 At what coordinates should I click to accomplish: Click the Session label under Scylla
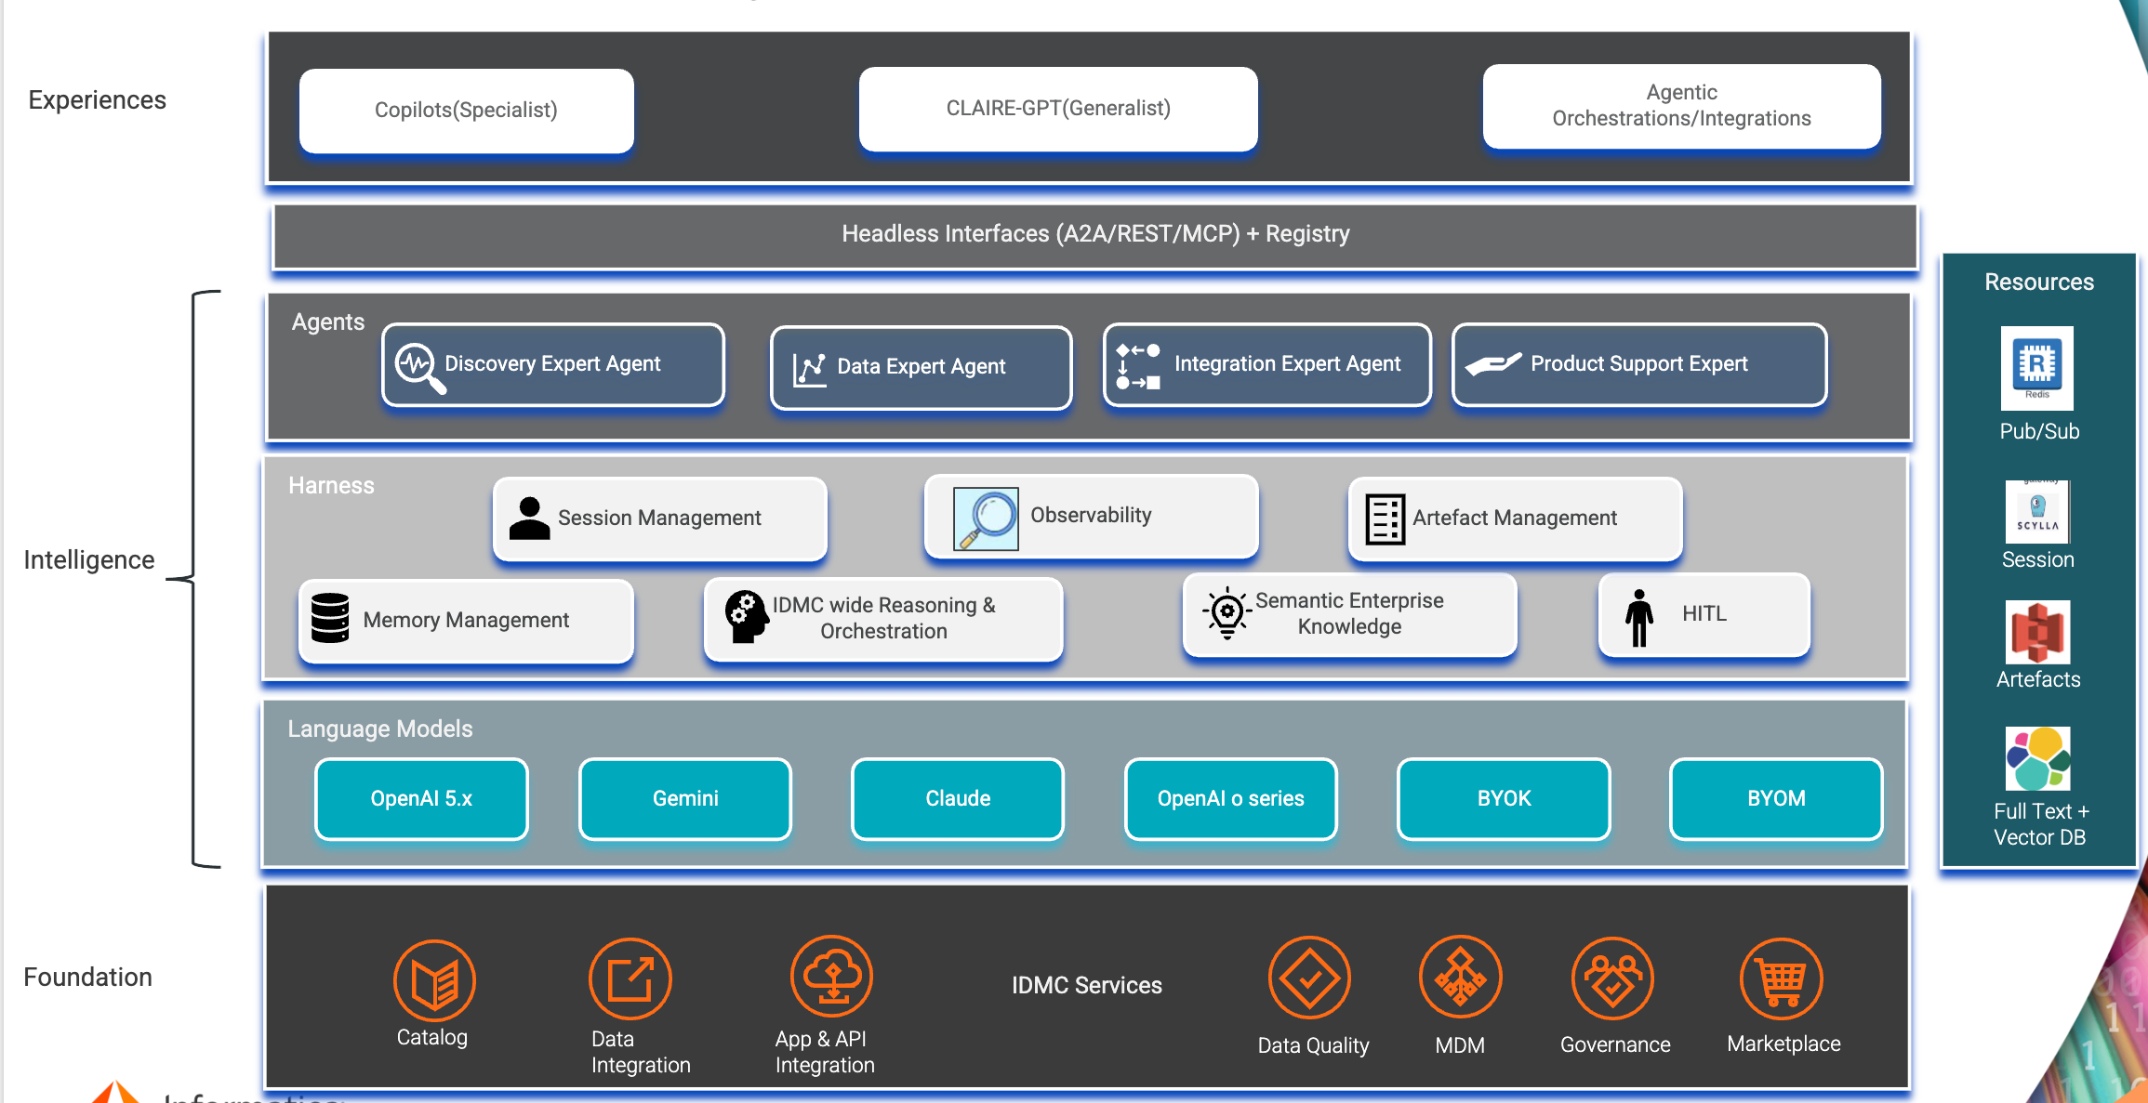2038,560
